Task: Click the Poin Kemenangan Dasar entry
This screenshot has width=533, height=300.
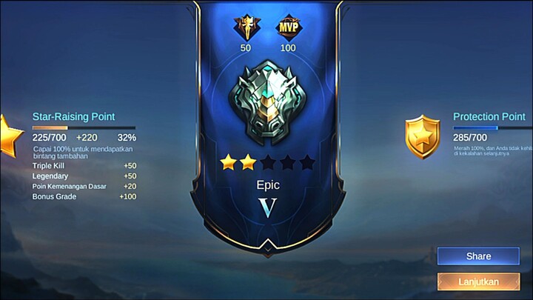Action: click(84, 187)
